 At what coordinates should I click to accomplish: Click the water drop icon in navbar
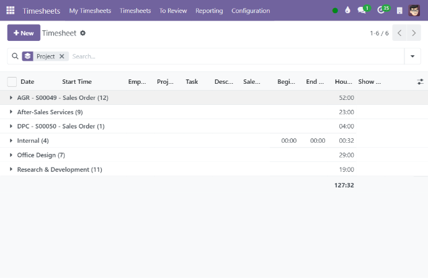pyautogui.click(x=347, y=11)
